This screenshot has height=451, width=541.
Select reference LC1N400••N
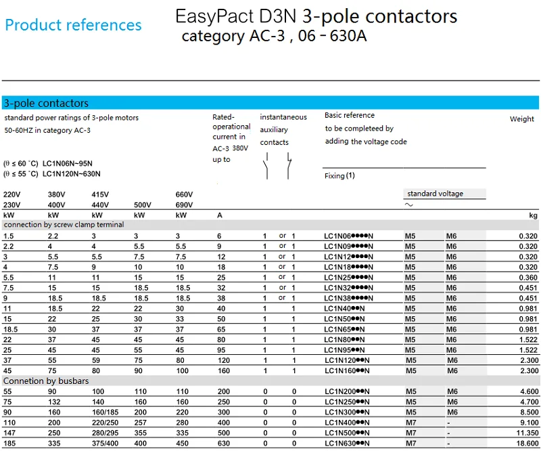[347, 423]
